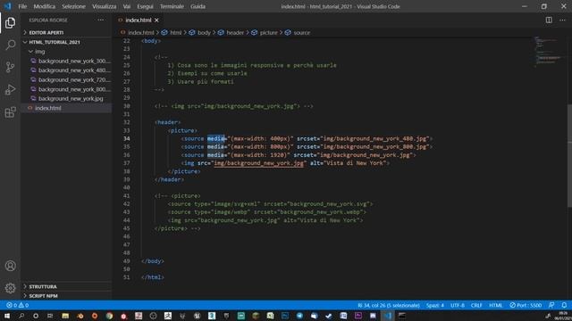Open Task View on the taskbar
Image resolution: width=572 pixels, height=321 pixels.
[x=50, y=316]
